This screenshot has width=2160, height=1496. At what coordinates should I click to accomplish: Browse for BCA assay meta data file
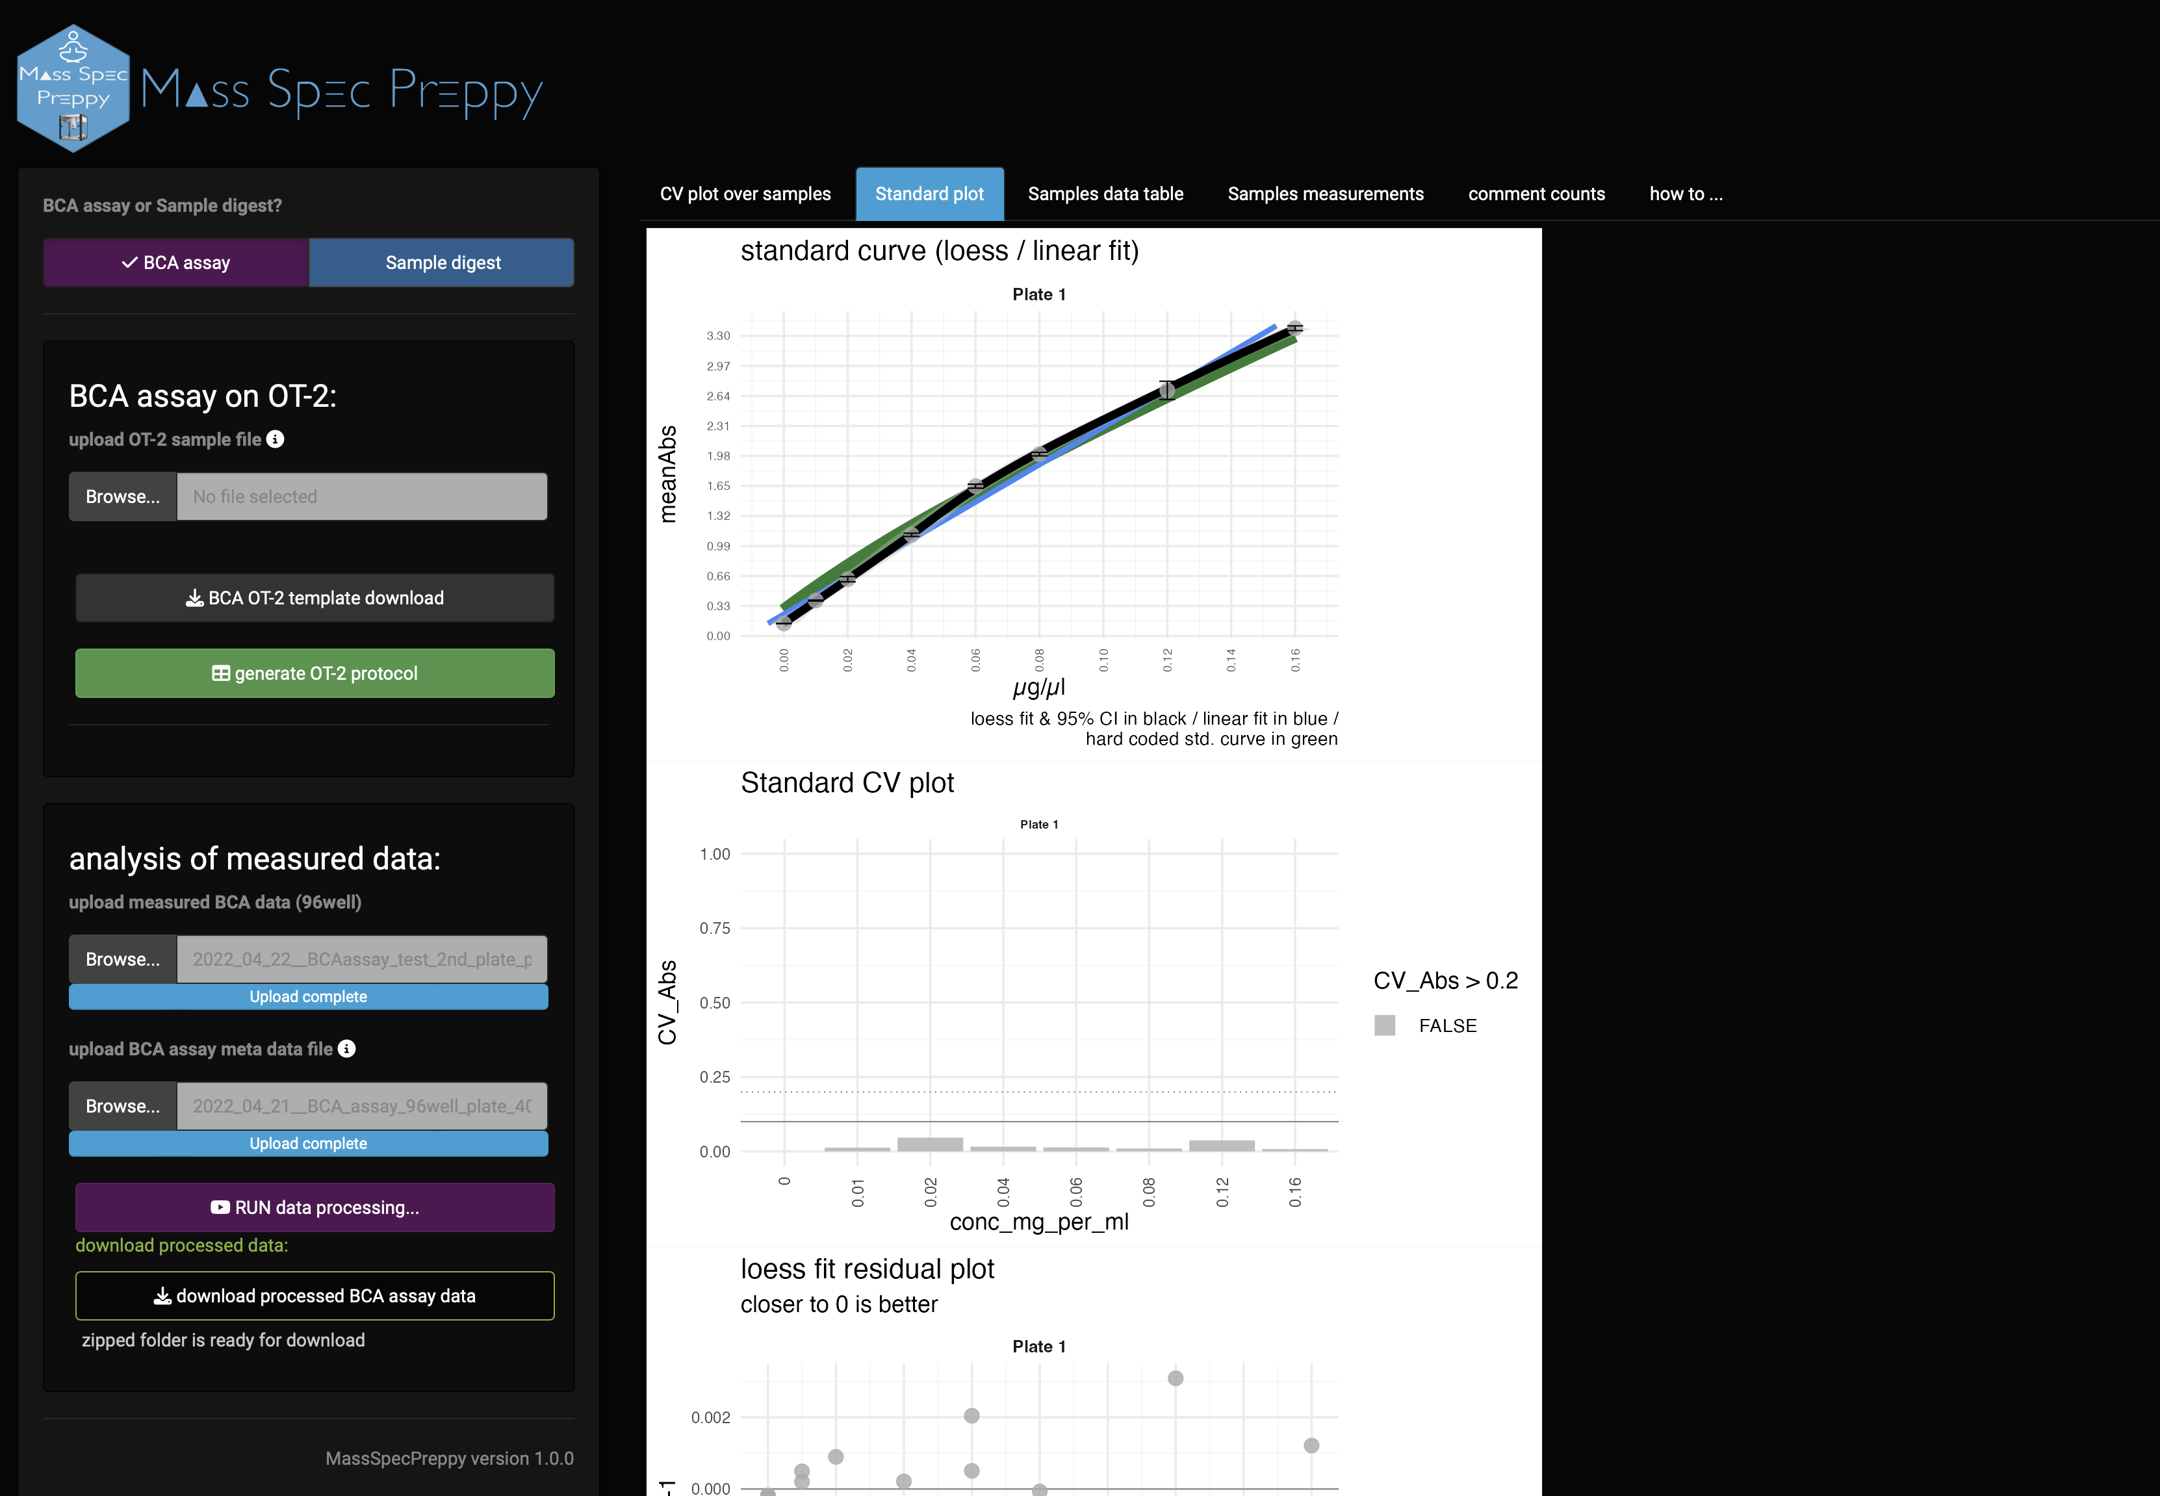click(x=123, y=1106)
